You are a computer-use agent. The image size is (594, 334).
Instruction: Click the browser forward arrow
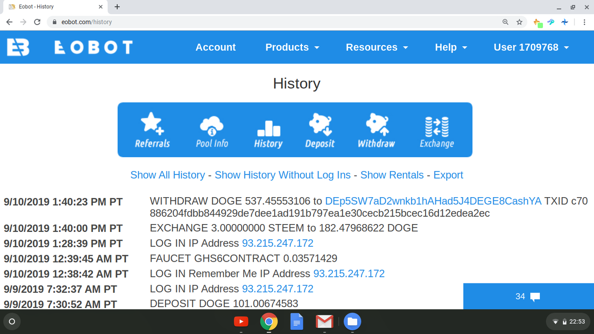pos(23,22)
